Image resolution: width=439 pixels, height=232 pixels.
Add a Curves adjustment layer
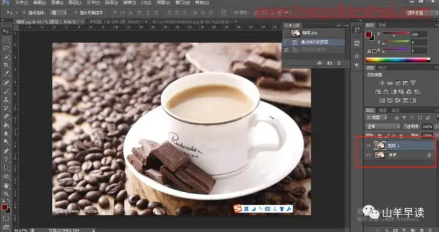click(x=397, y=83)
